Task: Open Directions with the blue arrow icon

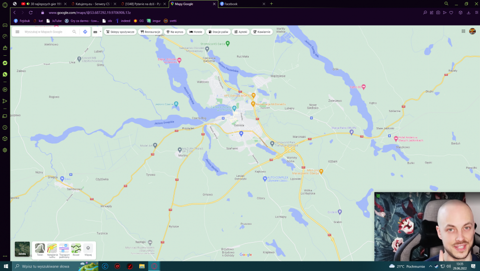Action: click(85, 32)
